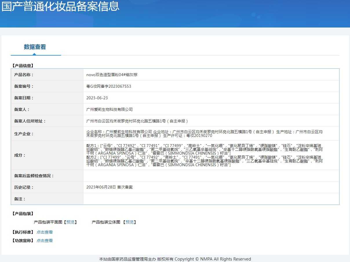
Task: Select the filing number 粤G妆网备字2023067553
Action: (x=109, y=86)
